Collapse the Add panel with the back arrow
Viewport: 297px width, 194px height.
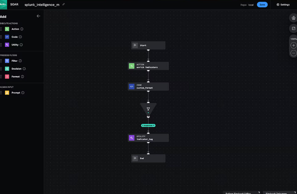(x=38, y=16)
